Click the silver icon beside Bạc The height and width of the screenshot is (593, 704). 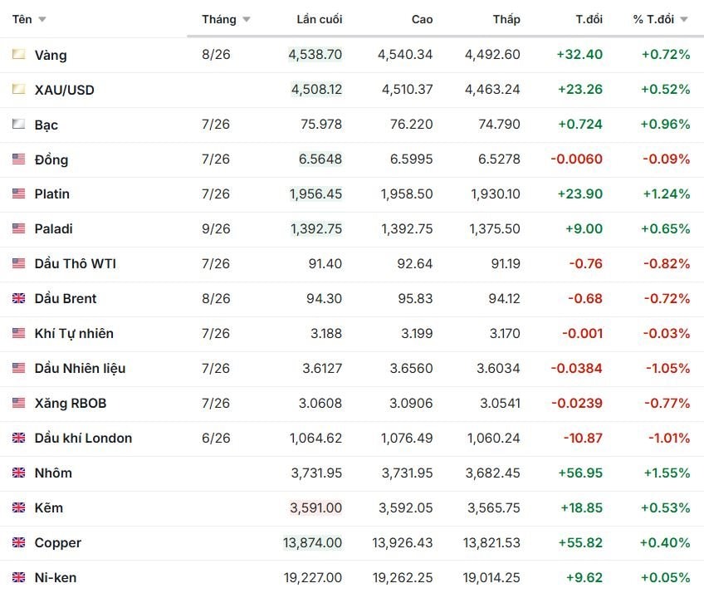click(18, 124)
